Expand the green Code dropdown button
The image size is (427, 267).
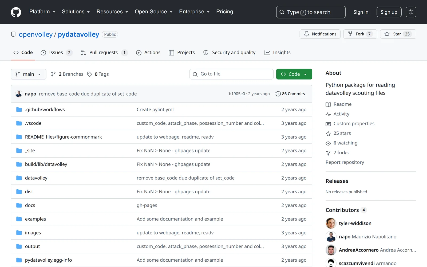coord(294,74)
